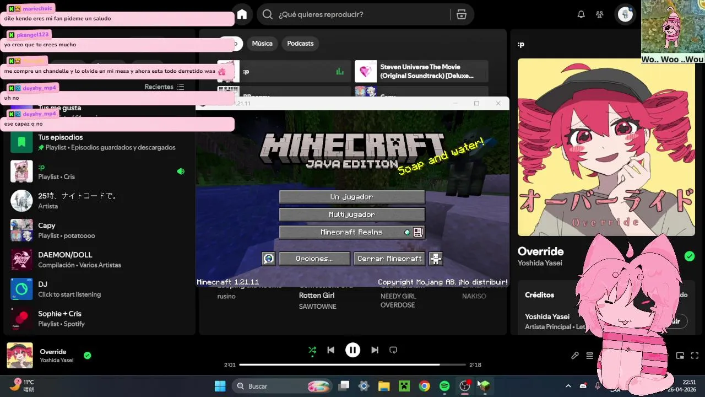Toggle saved checkmark beside Override in right panel

point(690,256)
